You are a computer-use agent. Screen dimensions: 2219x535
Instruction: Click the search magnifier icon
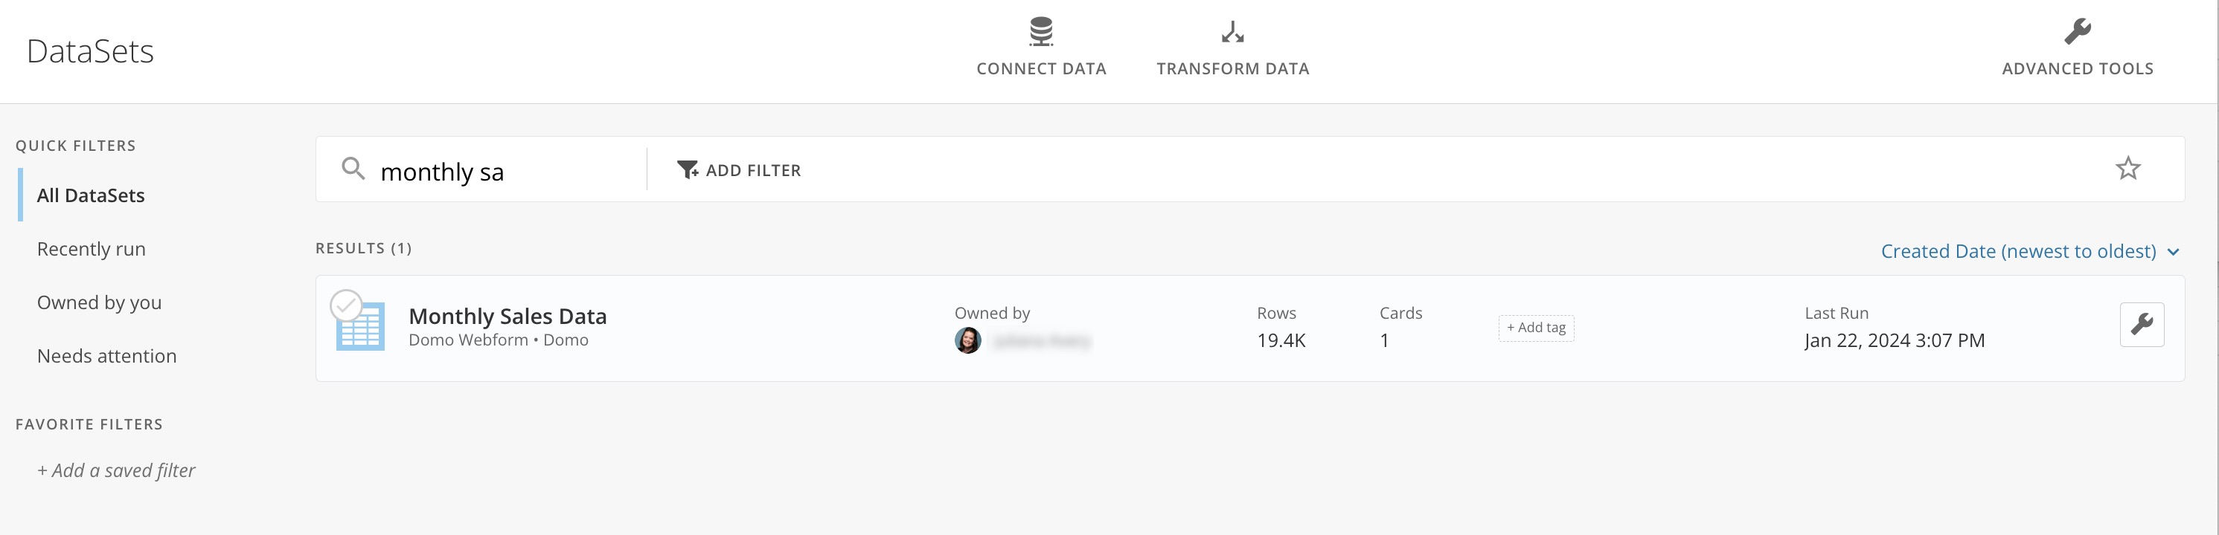point(353,169)
